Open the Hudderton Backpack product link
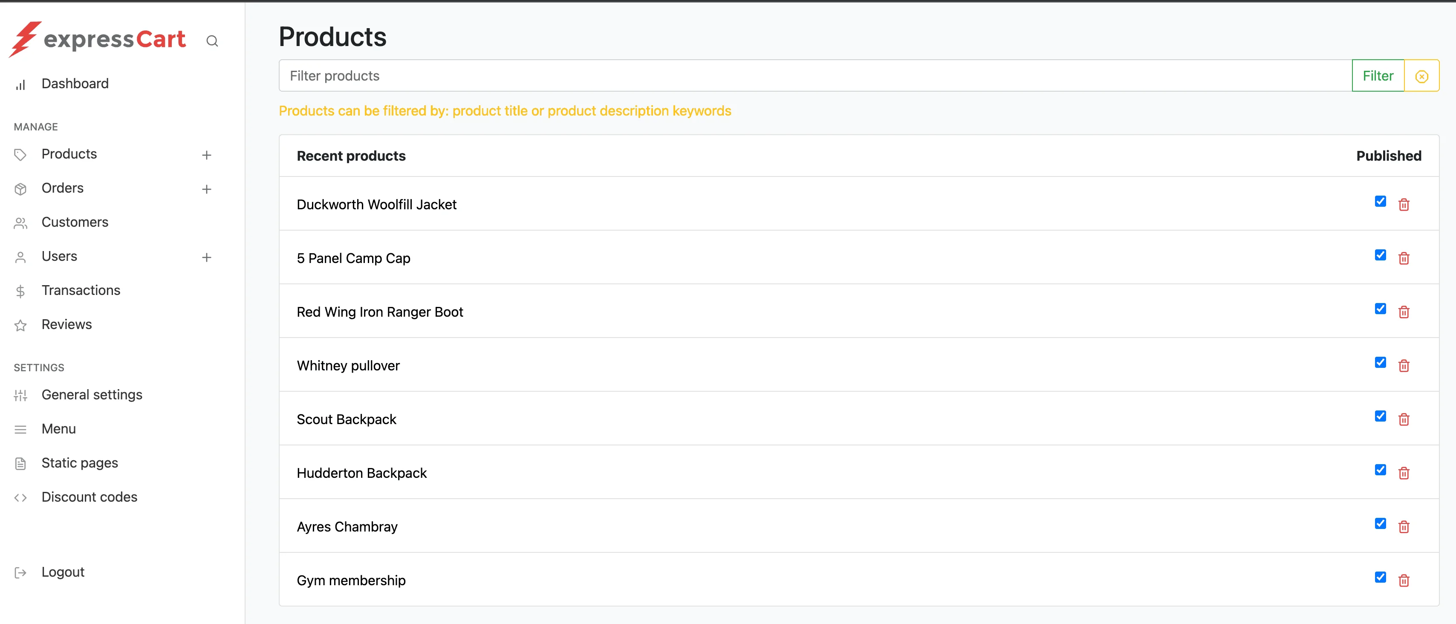The width and height of the screenshot is (1456, 624). point(361,473)
